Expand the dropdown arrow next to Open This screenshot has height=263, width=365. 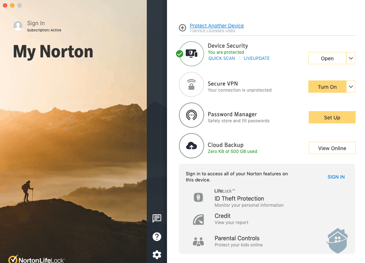(x=351, y=58)
